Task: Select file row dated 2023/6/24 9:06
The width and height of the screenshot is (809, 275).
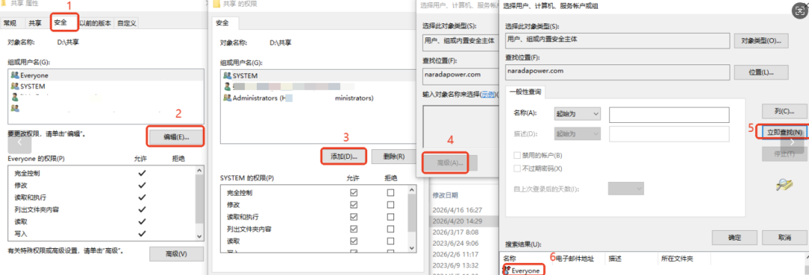Action: click(463, 244)
